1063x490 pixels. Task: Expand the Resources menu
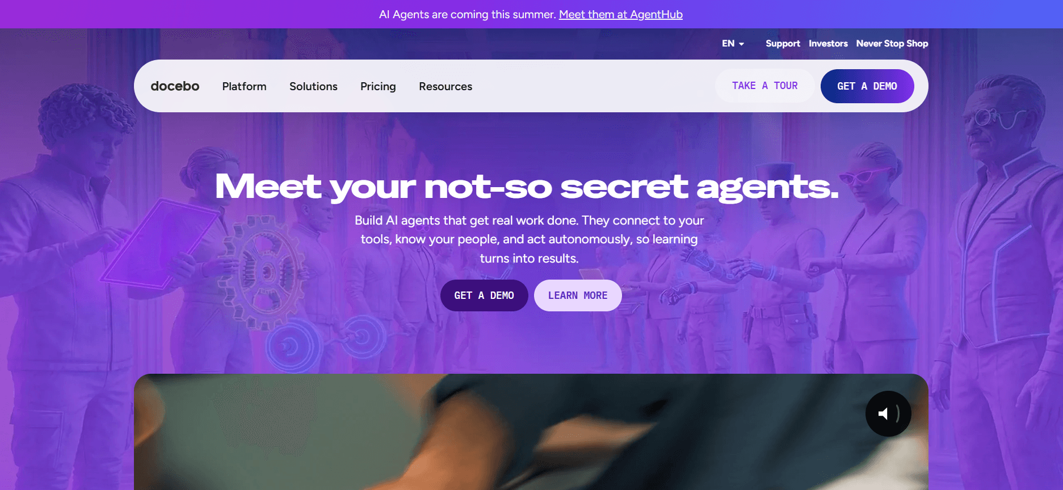[446, 86]
